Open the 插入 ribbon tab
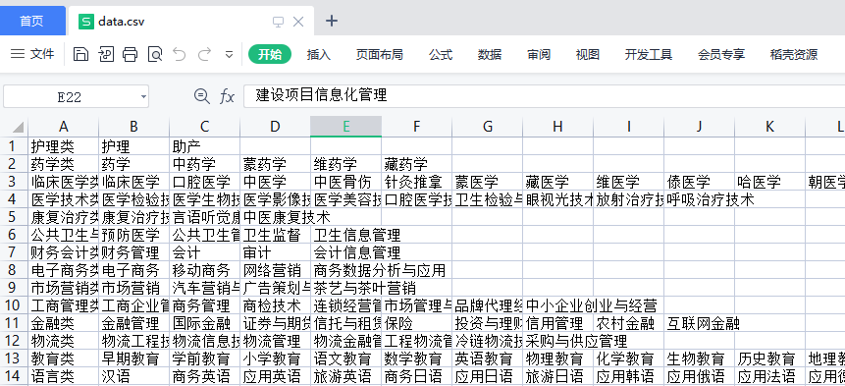Image resolution: width=845 pixels, height=386 pixels. coord(319,54)
